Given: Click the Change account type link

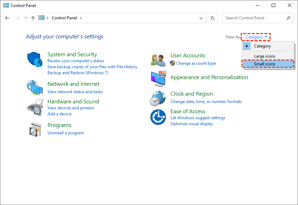Looking at the screenshot, I should click(196, 63).
